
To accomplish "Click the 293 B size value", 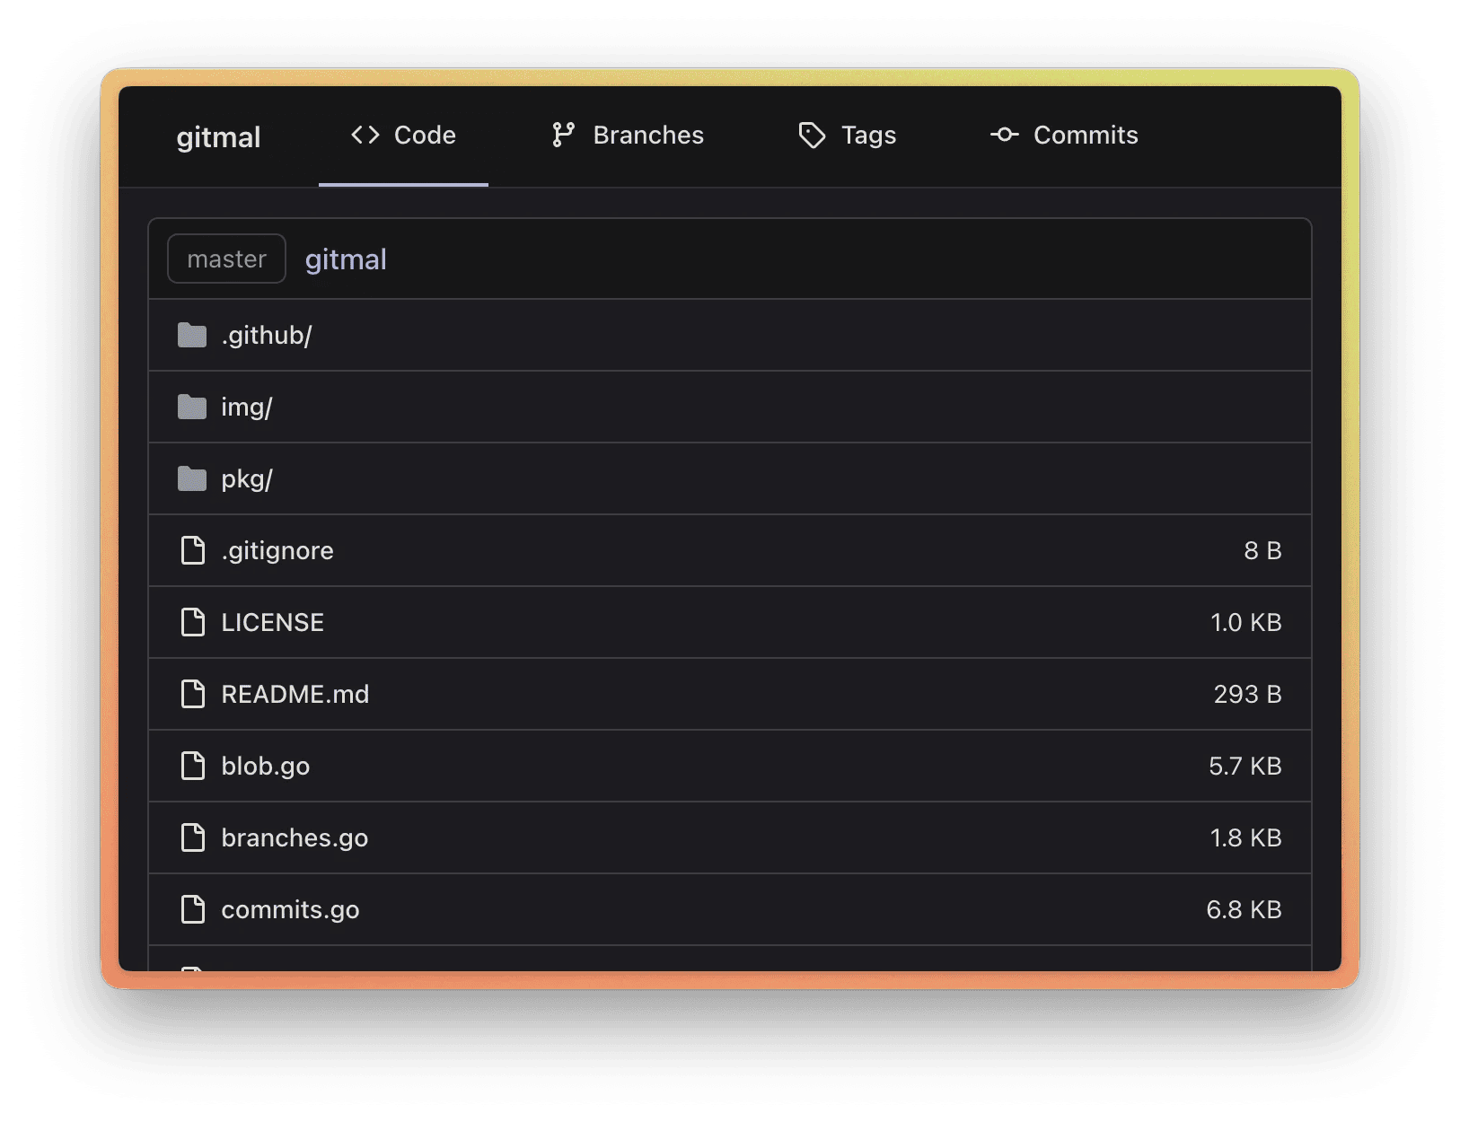I will [1247, 694].
